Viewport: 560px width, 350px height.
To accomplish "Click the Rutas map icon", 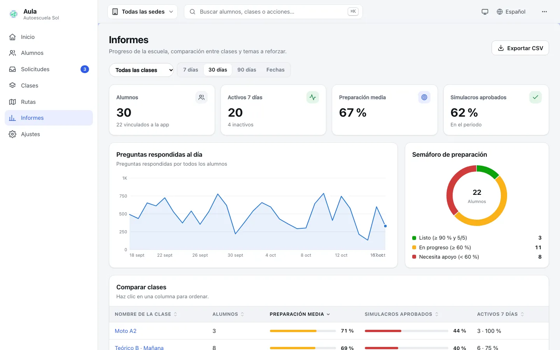I will (x=12, y=102).
